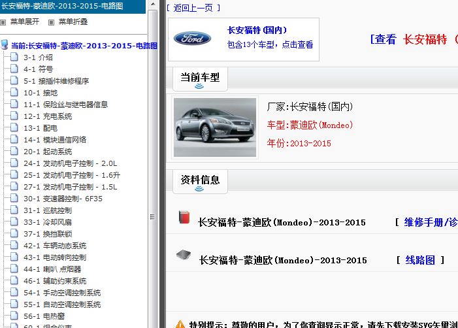Click the blue wave icon under 当前车型
Screen dimensions: 458x328
click(199, 86)
